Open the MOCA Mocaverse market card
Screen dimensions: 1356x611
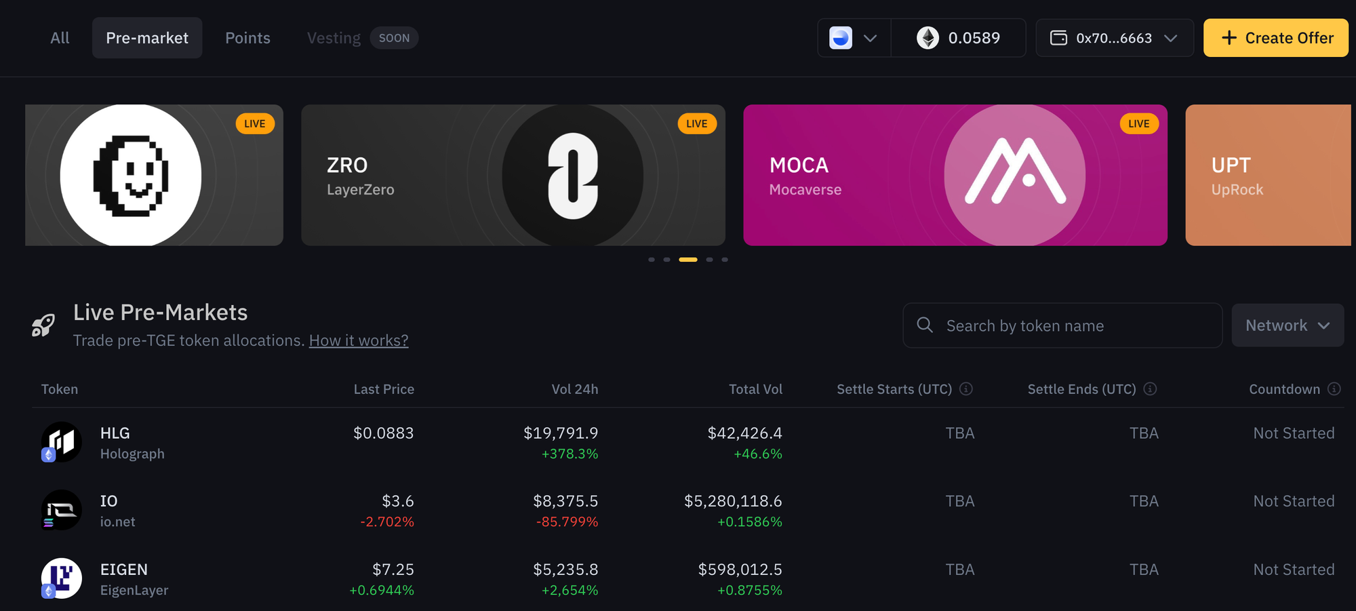tap(955, 175)
